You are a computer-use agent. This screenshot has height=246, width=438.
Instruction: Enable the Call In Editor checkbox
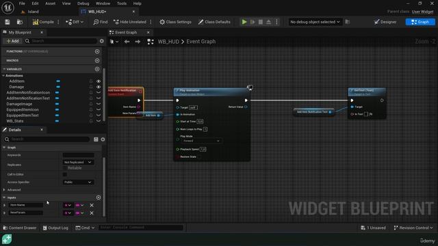[65, 174]
